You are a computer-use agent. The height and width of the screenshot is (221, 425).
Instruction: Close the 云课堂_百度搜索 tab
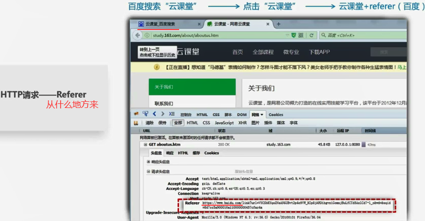coord(199,24)
